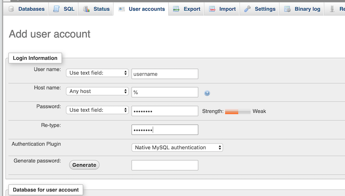Click the User accounts icon
Viewport: 345px width, 196px height.
coord(122,9)
